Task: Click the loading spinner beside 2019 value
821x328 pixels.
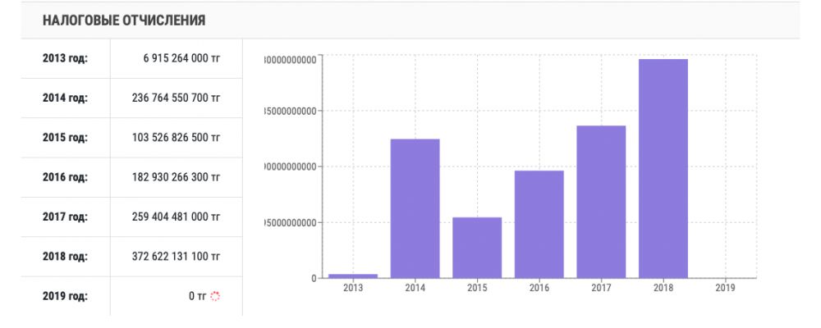Action: [x=216, y=296]
